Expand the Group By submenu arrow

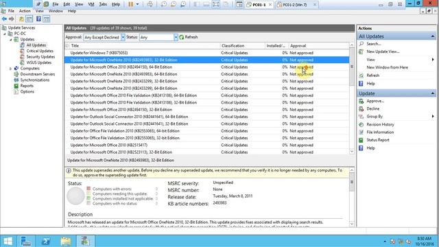coord(433,117)
